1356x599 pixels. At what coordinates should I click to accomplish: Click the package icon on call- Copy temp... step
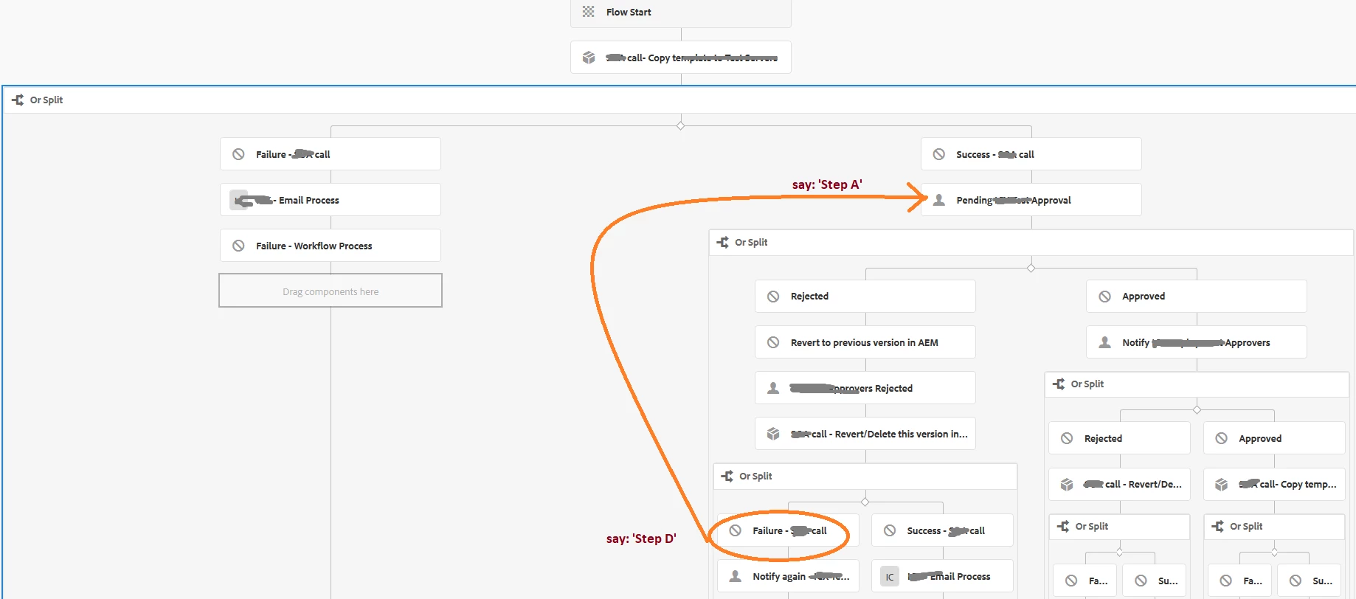coord(1222,484)
